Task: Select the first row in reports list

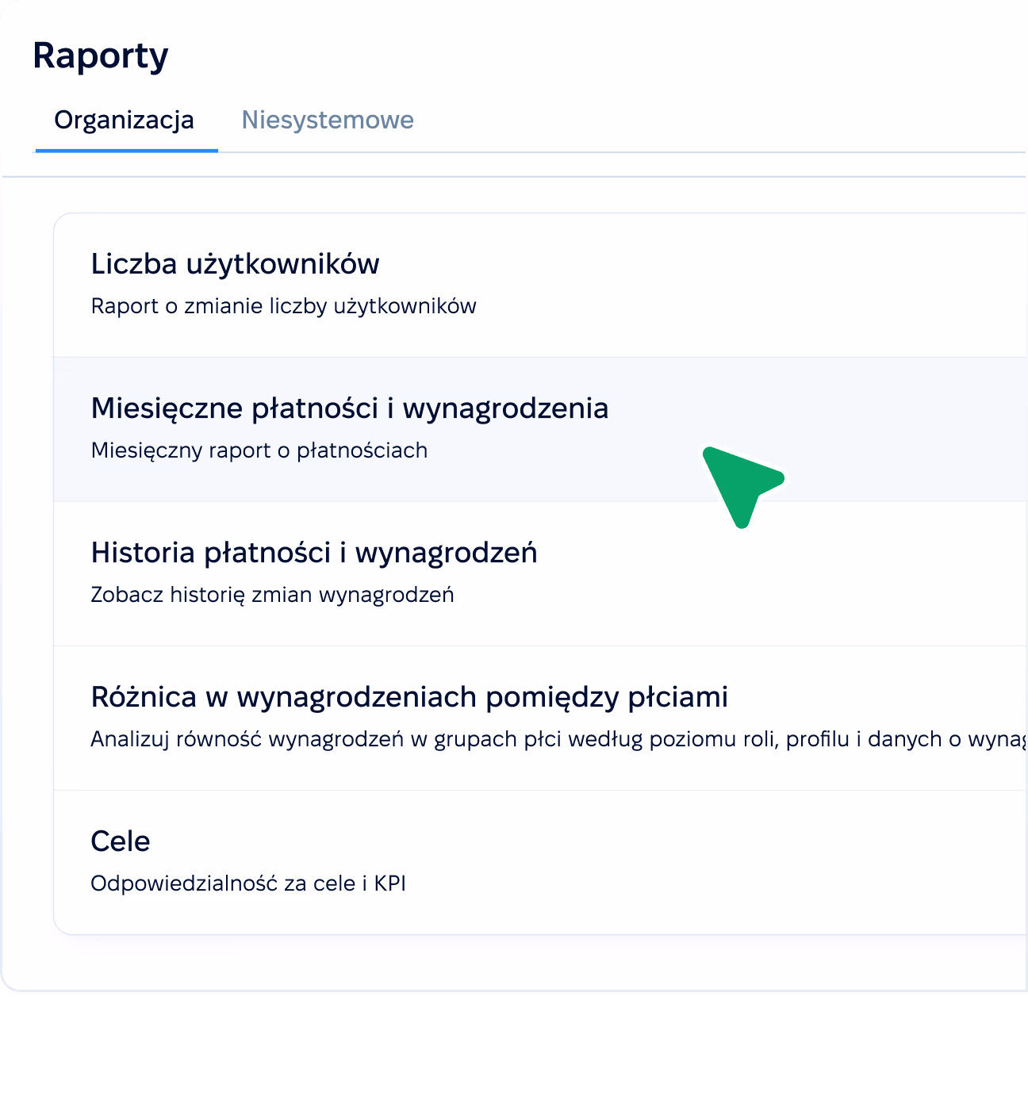Action: [540, 285]
